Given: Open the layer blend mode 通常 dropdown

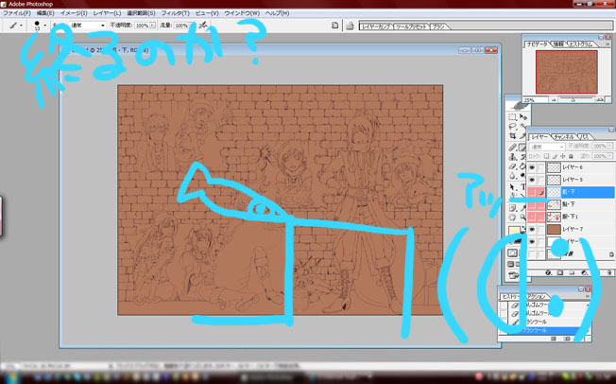Looking at the screenshot, I should point(546,147).
